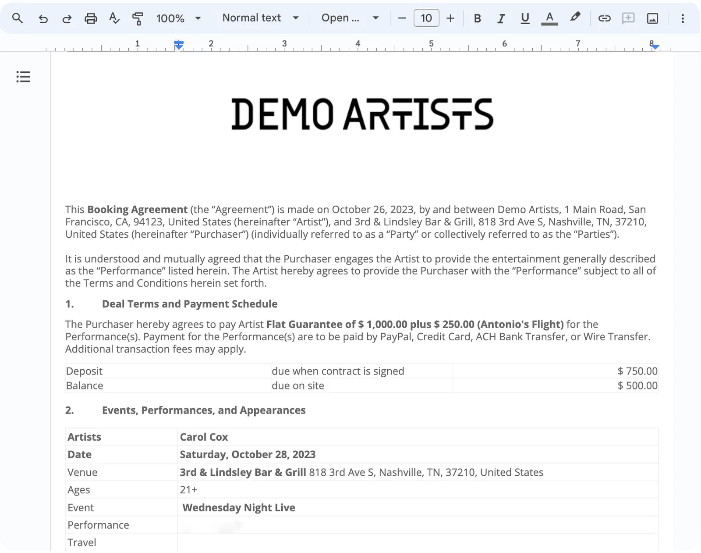The image size is (701, 553).
Task: Increase the font size
Action: click(x=450, y=18)
